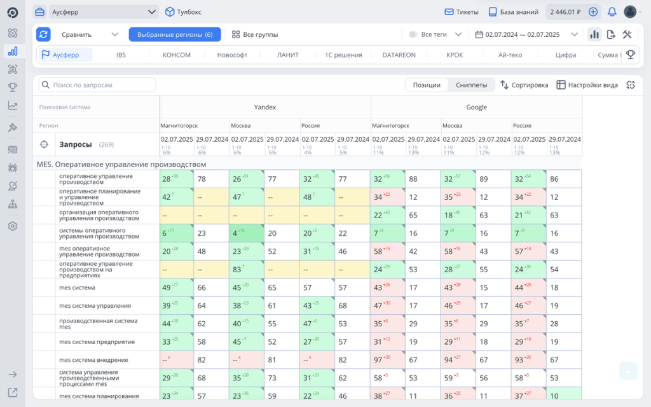
Task: Click the export file icon
Action: click(611, 34)
